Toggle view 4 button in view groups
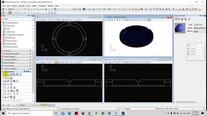This screenshot has width=207, height=116. (46, 105)
